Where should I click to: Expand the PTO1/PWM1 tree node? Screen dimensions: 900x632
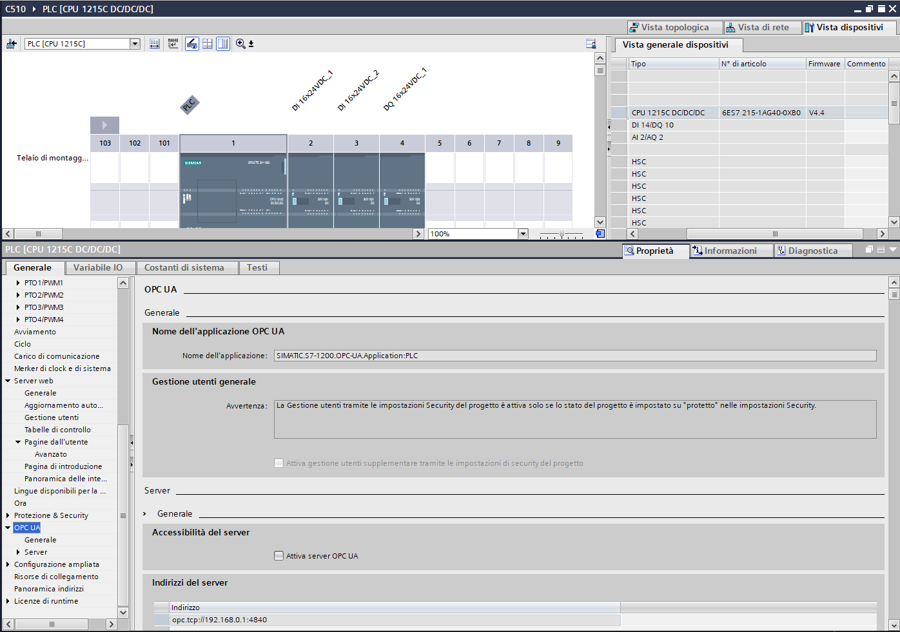tap(18, 283)
